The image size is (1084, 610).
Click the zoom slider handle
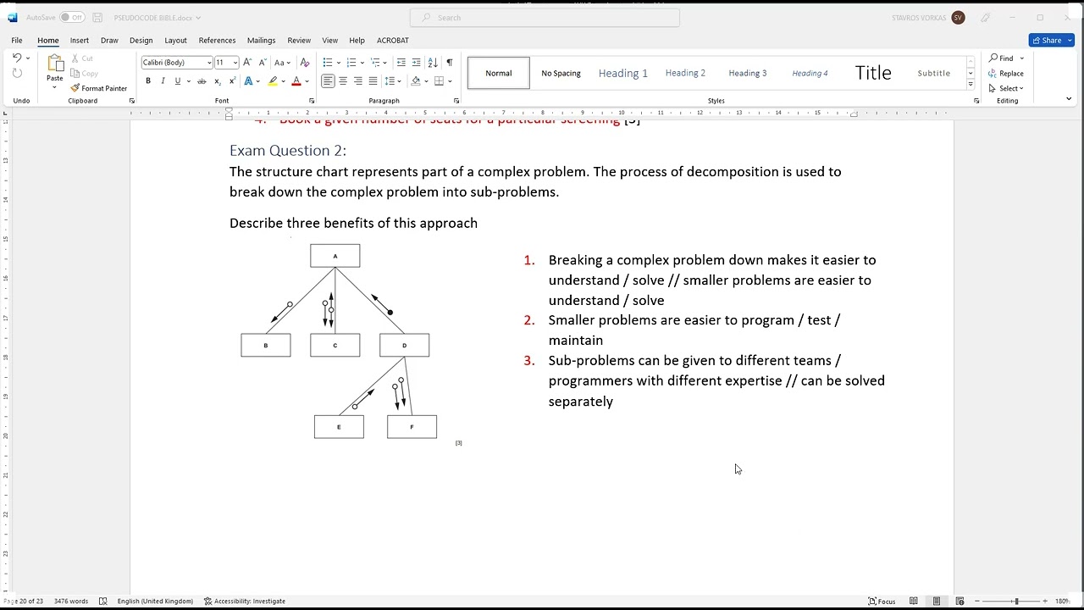(1015, 602)
